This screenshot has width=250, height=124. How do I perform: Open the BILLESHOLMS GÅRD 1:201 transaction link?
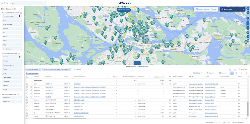point(81,113)
